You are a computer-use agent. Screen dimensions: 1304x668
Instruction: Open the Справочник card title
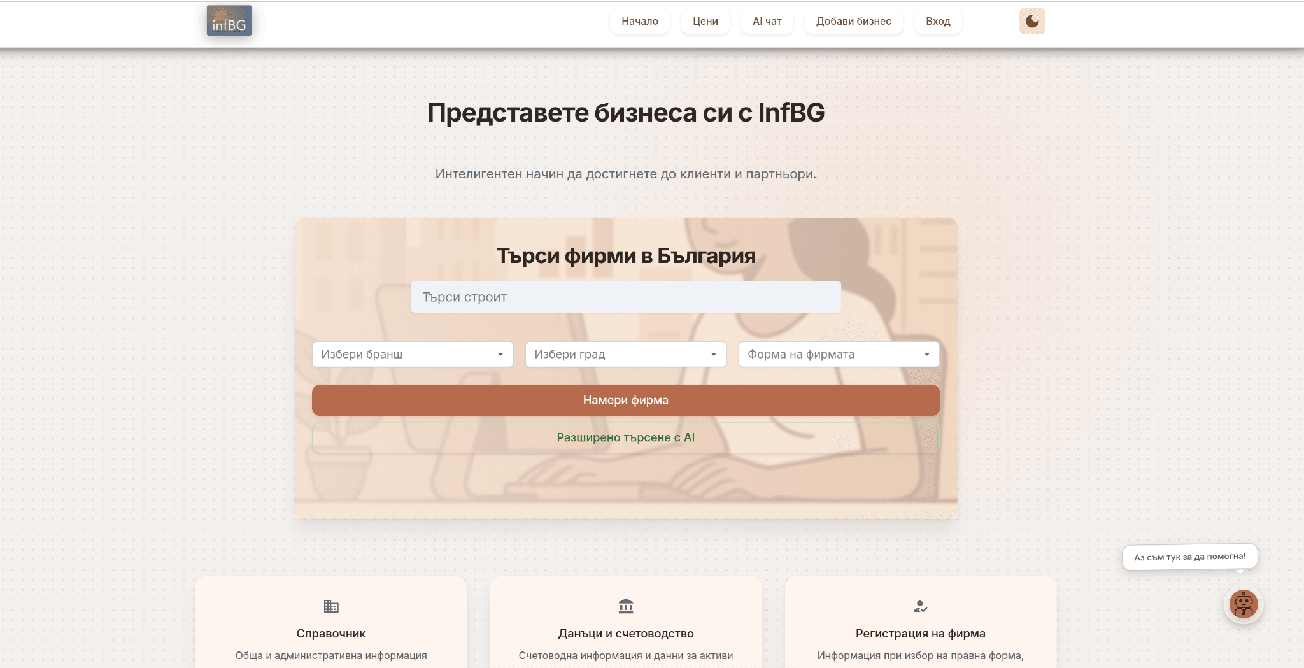[331, 634]
